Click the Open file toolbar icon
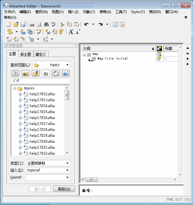The image size is (193, 205). [x=16, y=24]
